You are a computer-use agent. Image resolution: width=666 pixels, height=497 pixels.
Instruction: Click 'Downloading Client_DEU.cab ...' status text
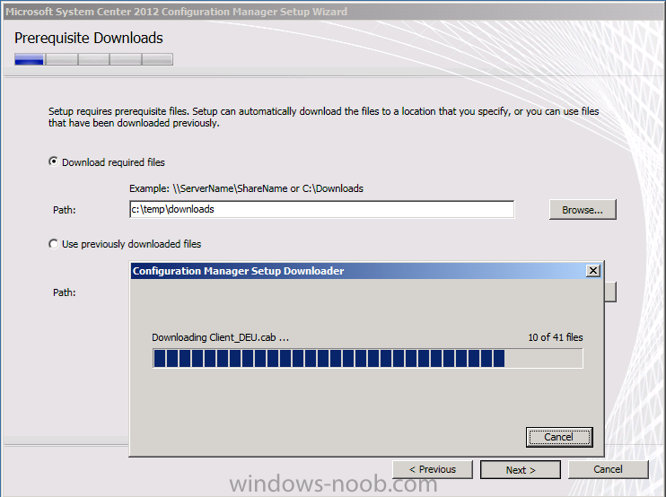221,337
